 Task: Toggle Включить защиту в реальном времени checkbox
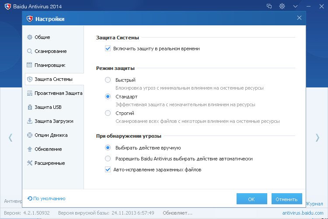point(108,49)
